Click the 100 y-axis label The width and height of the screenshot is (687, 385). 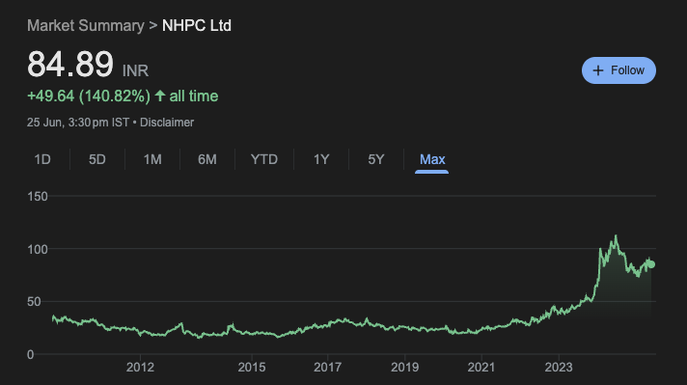38,250
